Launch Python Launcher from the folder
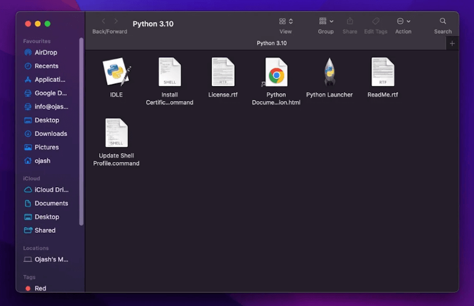474x306 pixels. click(x=329, y=72)
